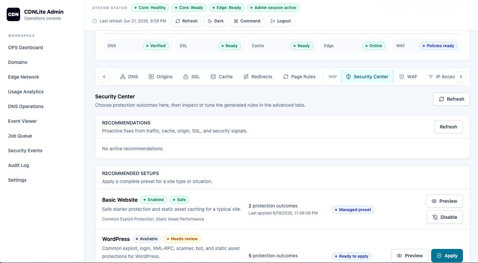This screenshot has width=478, height=263.
Task: Click the Cache database icon
Action: pos(213,77)
